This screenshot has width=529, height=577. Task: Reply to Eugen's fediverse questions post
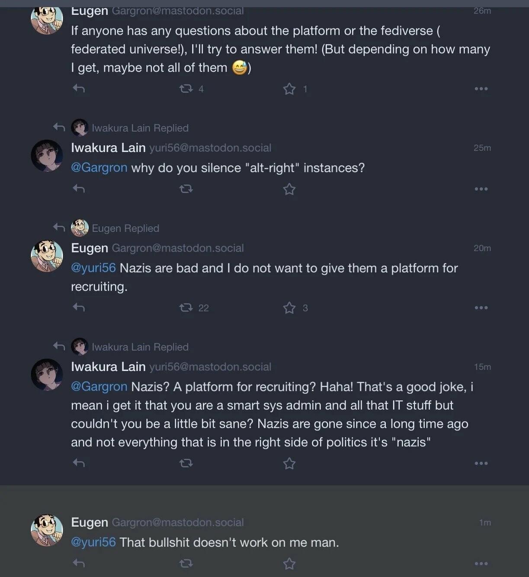(79, 89)
